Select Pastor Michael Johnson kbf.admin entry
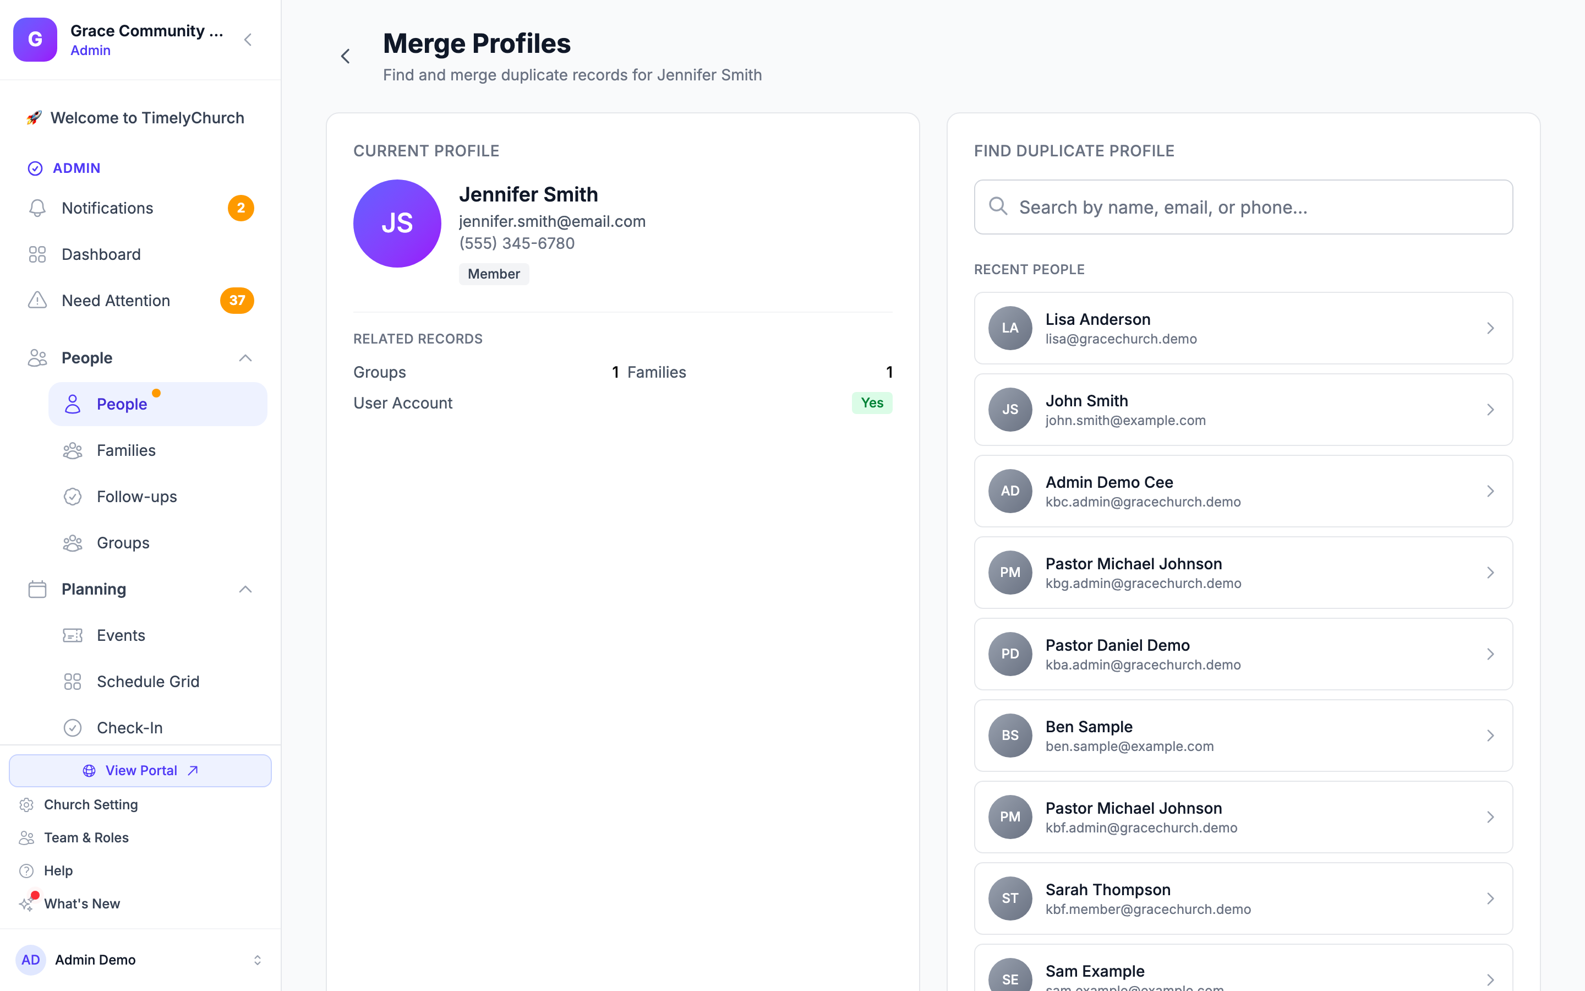Screen dimensions: 1585x991 coord(1243,818)
